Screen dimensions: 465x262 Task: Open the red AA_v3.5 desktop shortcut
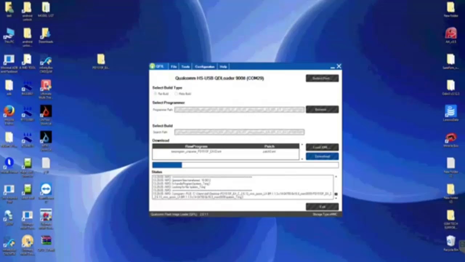(451, 35)
